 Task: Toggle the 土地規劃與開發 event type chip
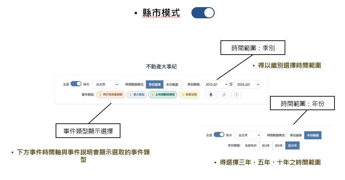point(162,95)
